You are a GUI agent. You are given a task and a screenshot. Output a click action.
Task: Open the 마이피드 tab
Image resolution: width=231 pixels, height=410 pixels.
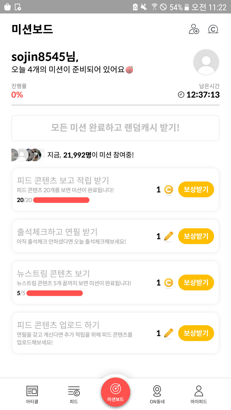pyautogui.click(x=199, y=394)
